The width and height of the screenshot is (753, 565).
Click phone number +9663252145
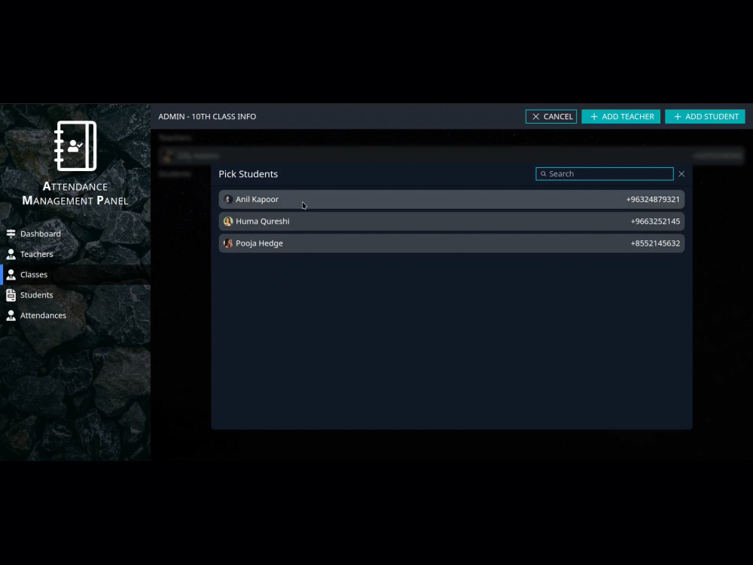point(655,221)
